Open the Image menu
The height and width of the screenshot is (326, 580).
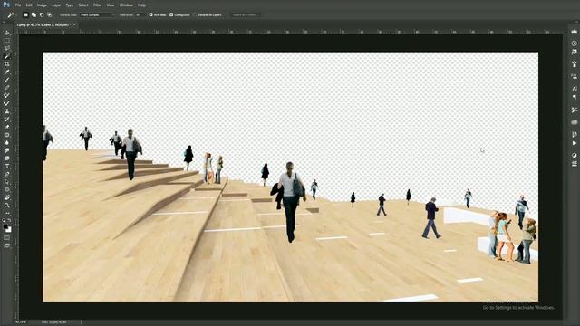click(x=42, y=5)
